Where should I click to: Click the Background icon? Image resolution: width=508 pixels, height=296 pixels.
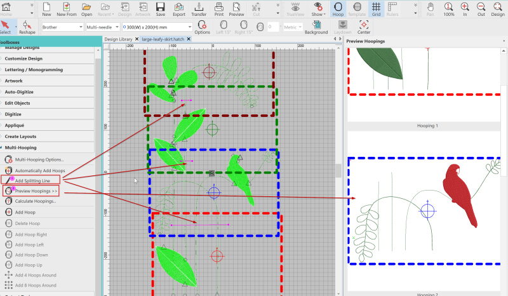pos(316,27)
